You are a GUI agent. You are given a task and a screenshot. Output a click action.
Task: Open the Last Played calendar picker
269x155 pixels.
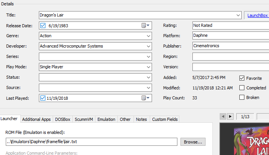pos(145,98)
